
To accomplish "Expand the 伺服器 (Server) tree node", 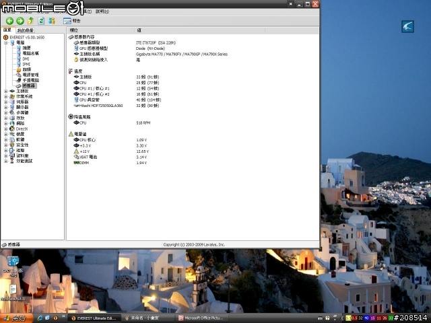I will (x=6, y=102).
